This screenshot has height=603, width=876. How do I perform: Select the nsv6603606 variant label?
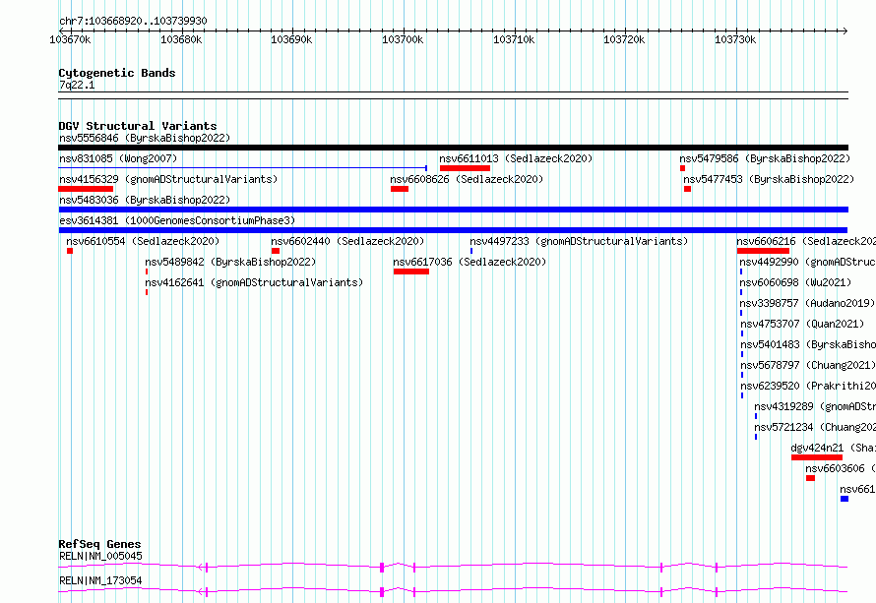[841, 468]
